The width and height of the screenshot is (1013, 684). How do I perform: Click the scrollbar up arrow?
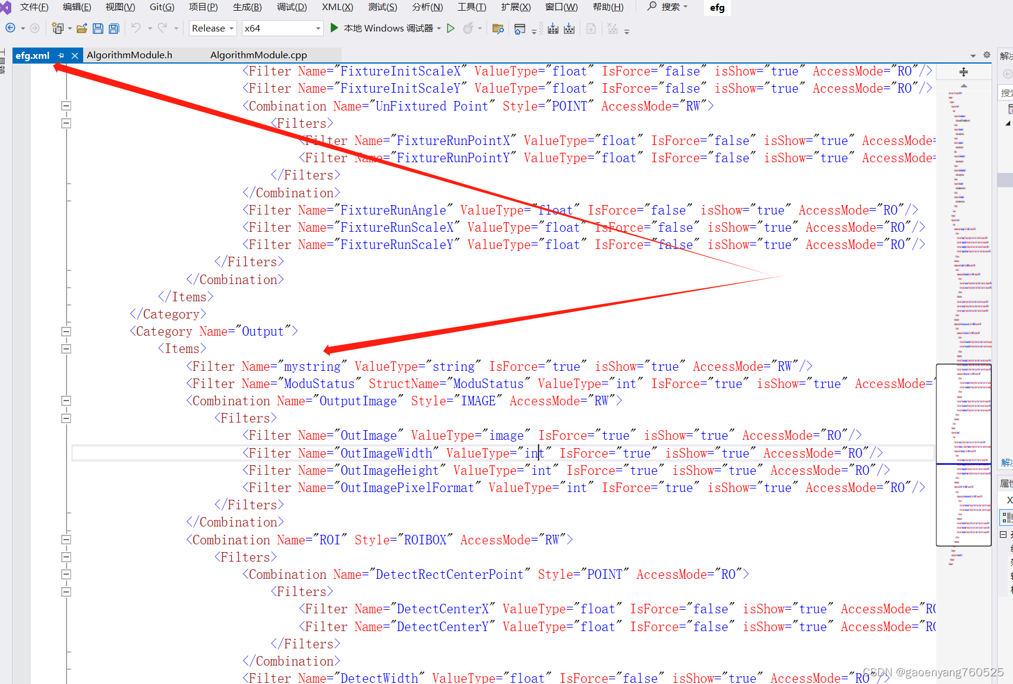(964, 86)
